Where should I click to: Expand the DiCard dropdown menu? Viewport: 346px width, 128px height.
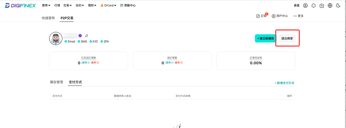tap(108, 5)
